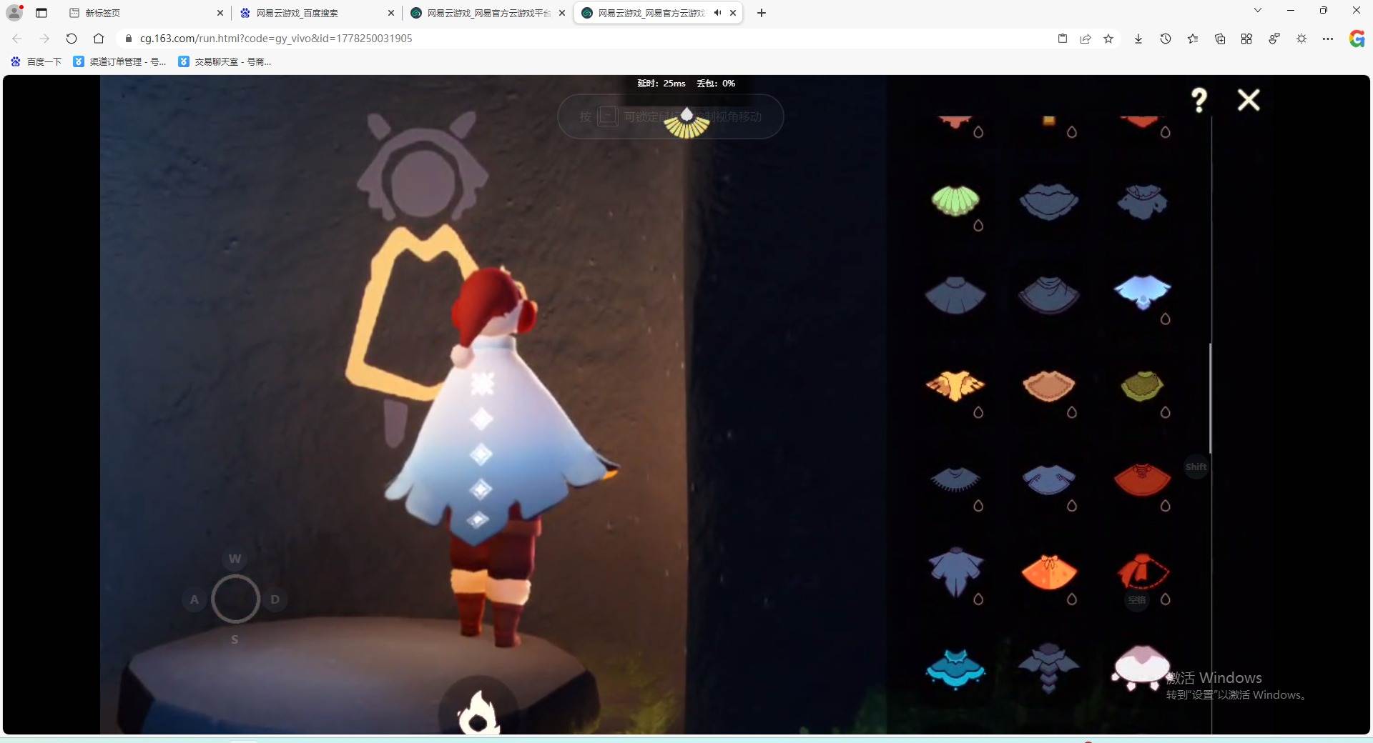Equip the glowing light blue winged cape

point(1142,291)
